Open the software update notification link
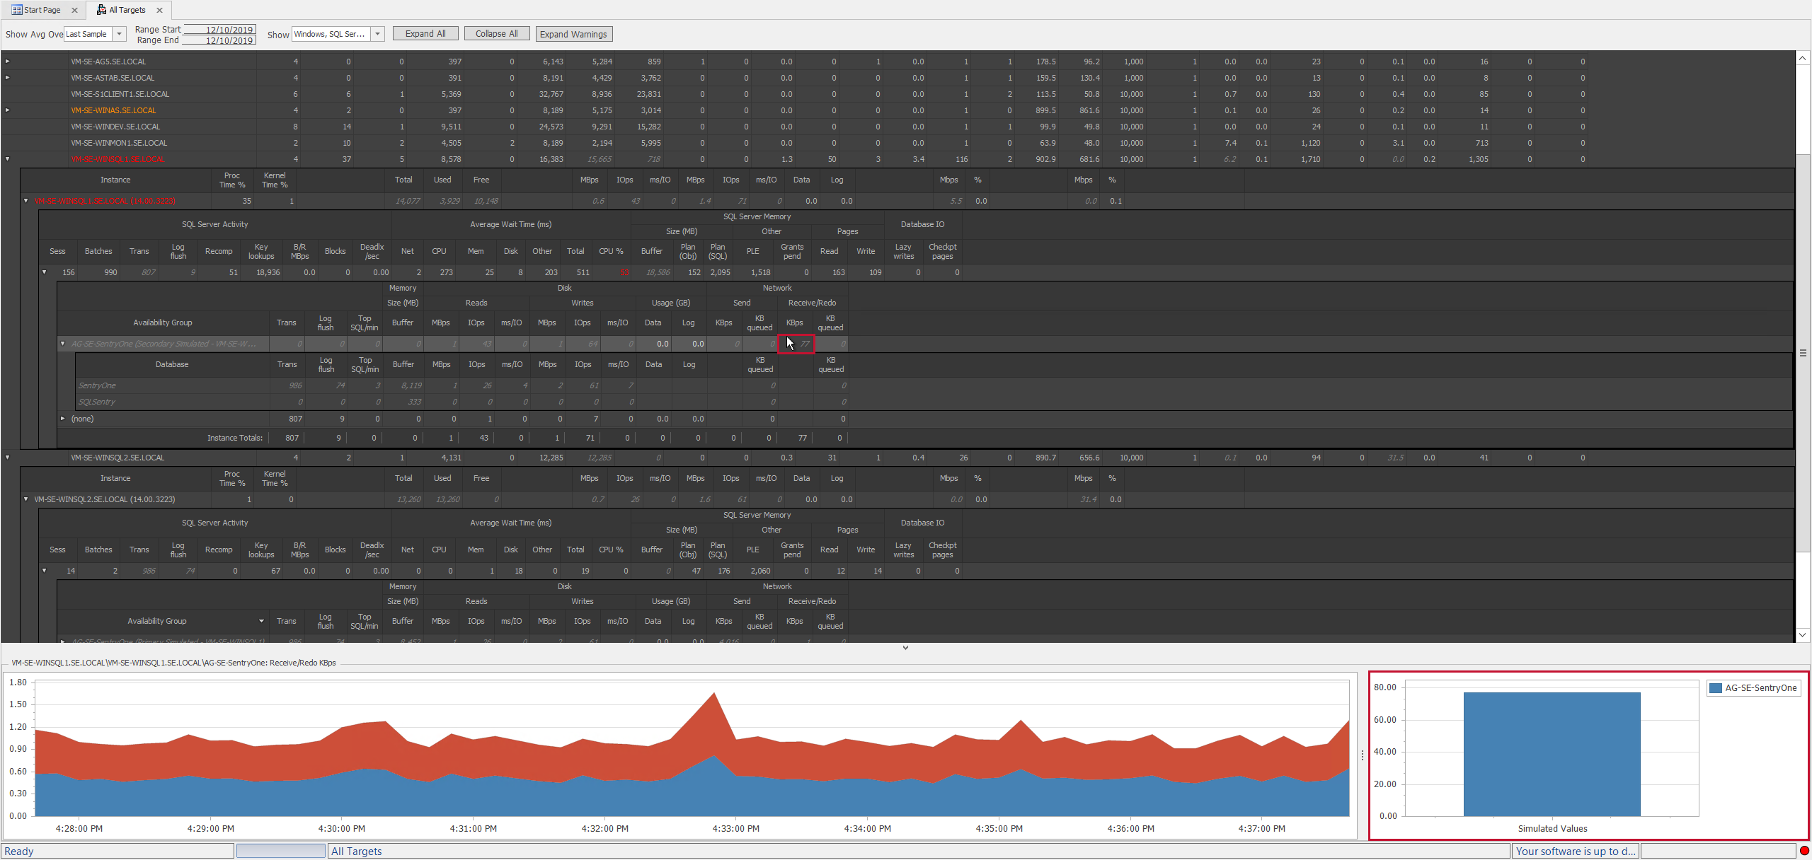The image size is (1812, 860). pos(1575,851)
